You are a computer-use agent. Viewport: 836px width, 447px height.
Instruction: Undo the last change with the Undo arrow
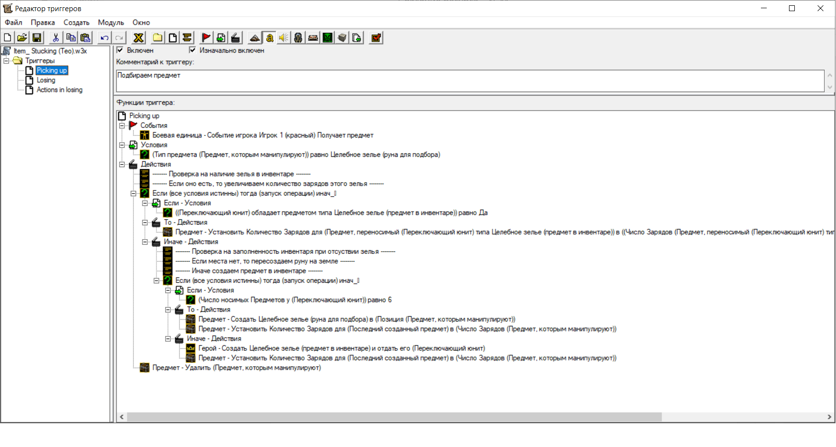(104, 38)
